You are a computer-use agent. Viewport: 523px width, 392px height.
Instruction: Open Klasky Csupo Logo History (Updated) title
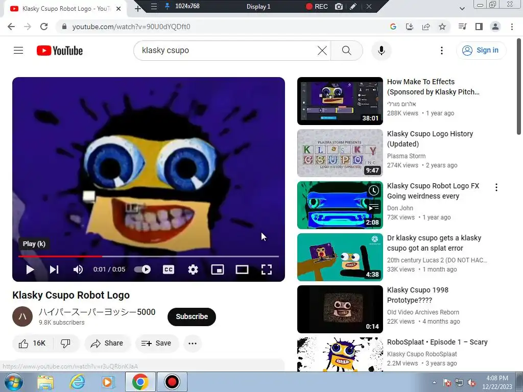(x=430, y=139)
